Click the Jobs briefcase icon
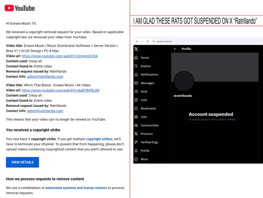The height and width of the screenshot is (198, 263). (x=136, y=117)
